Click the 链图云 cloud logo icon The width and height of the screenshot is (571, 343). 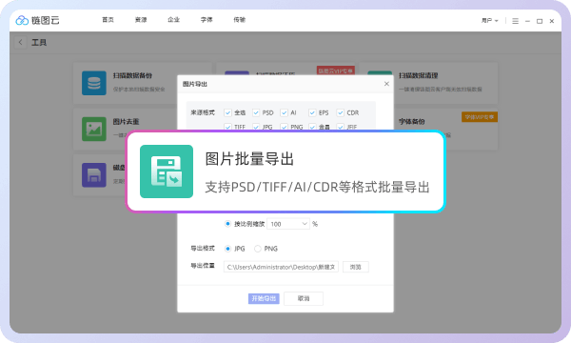click(22, 20)
